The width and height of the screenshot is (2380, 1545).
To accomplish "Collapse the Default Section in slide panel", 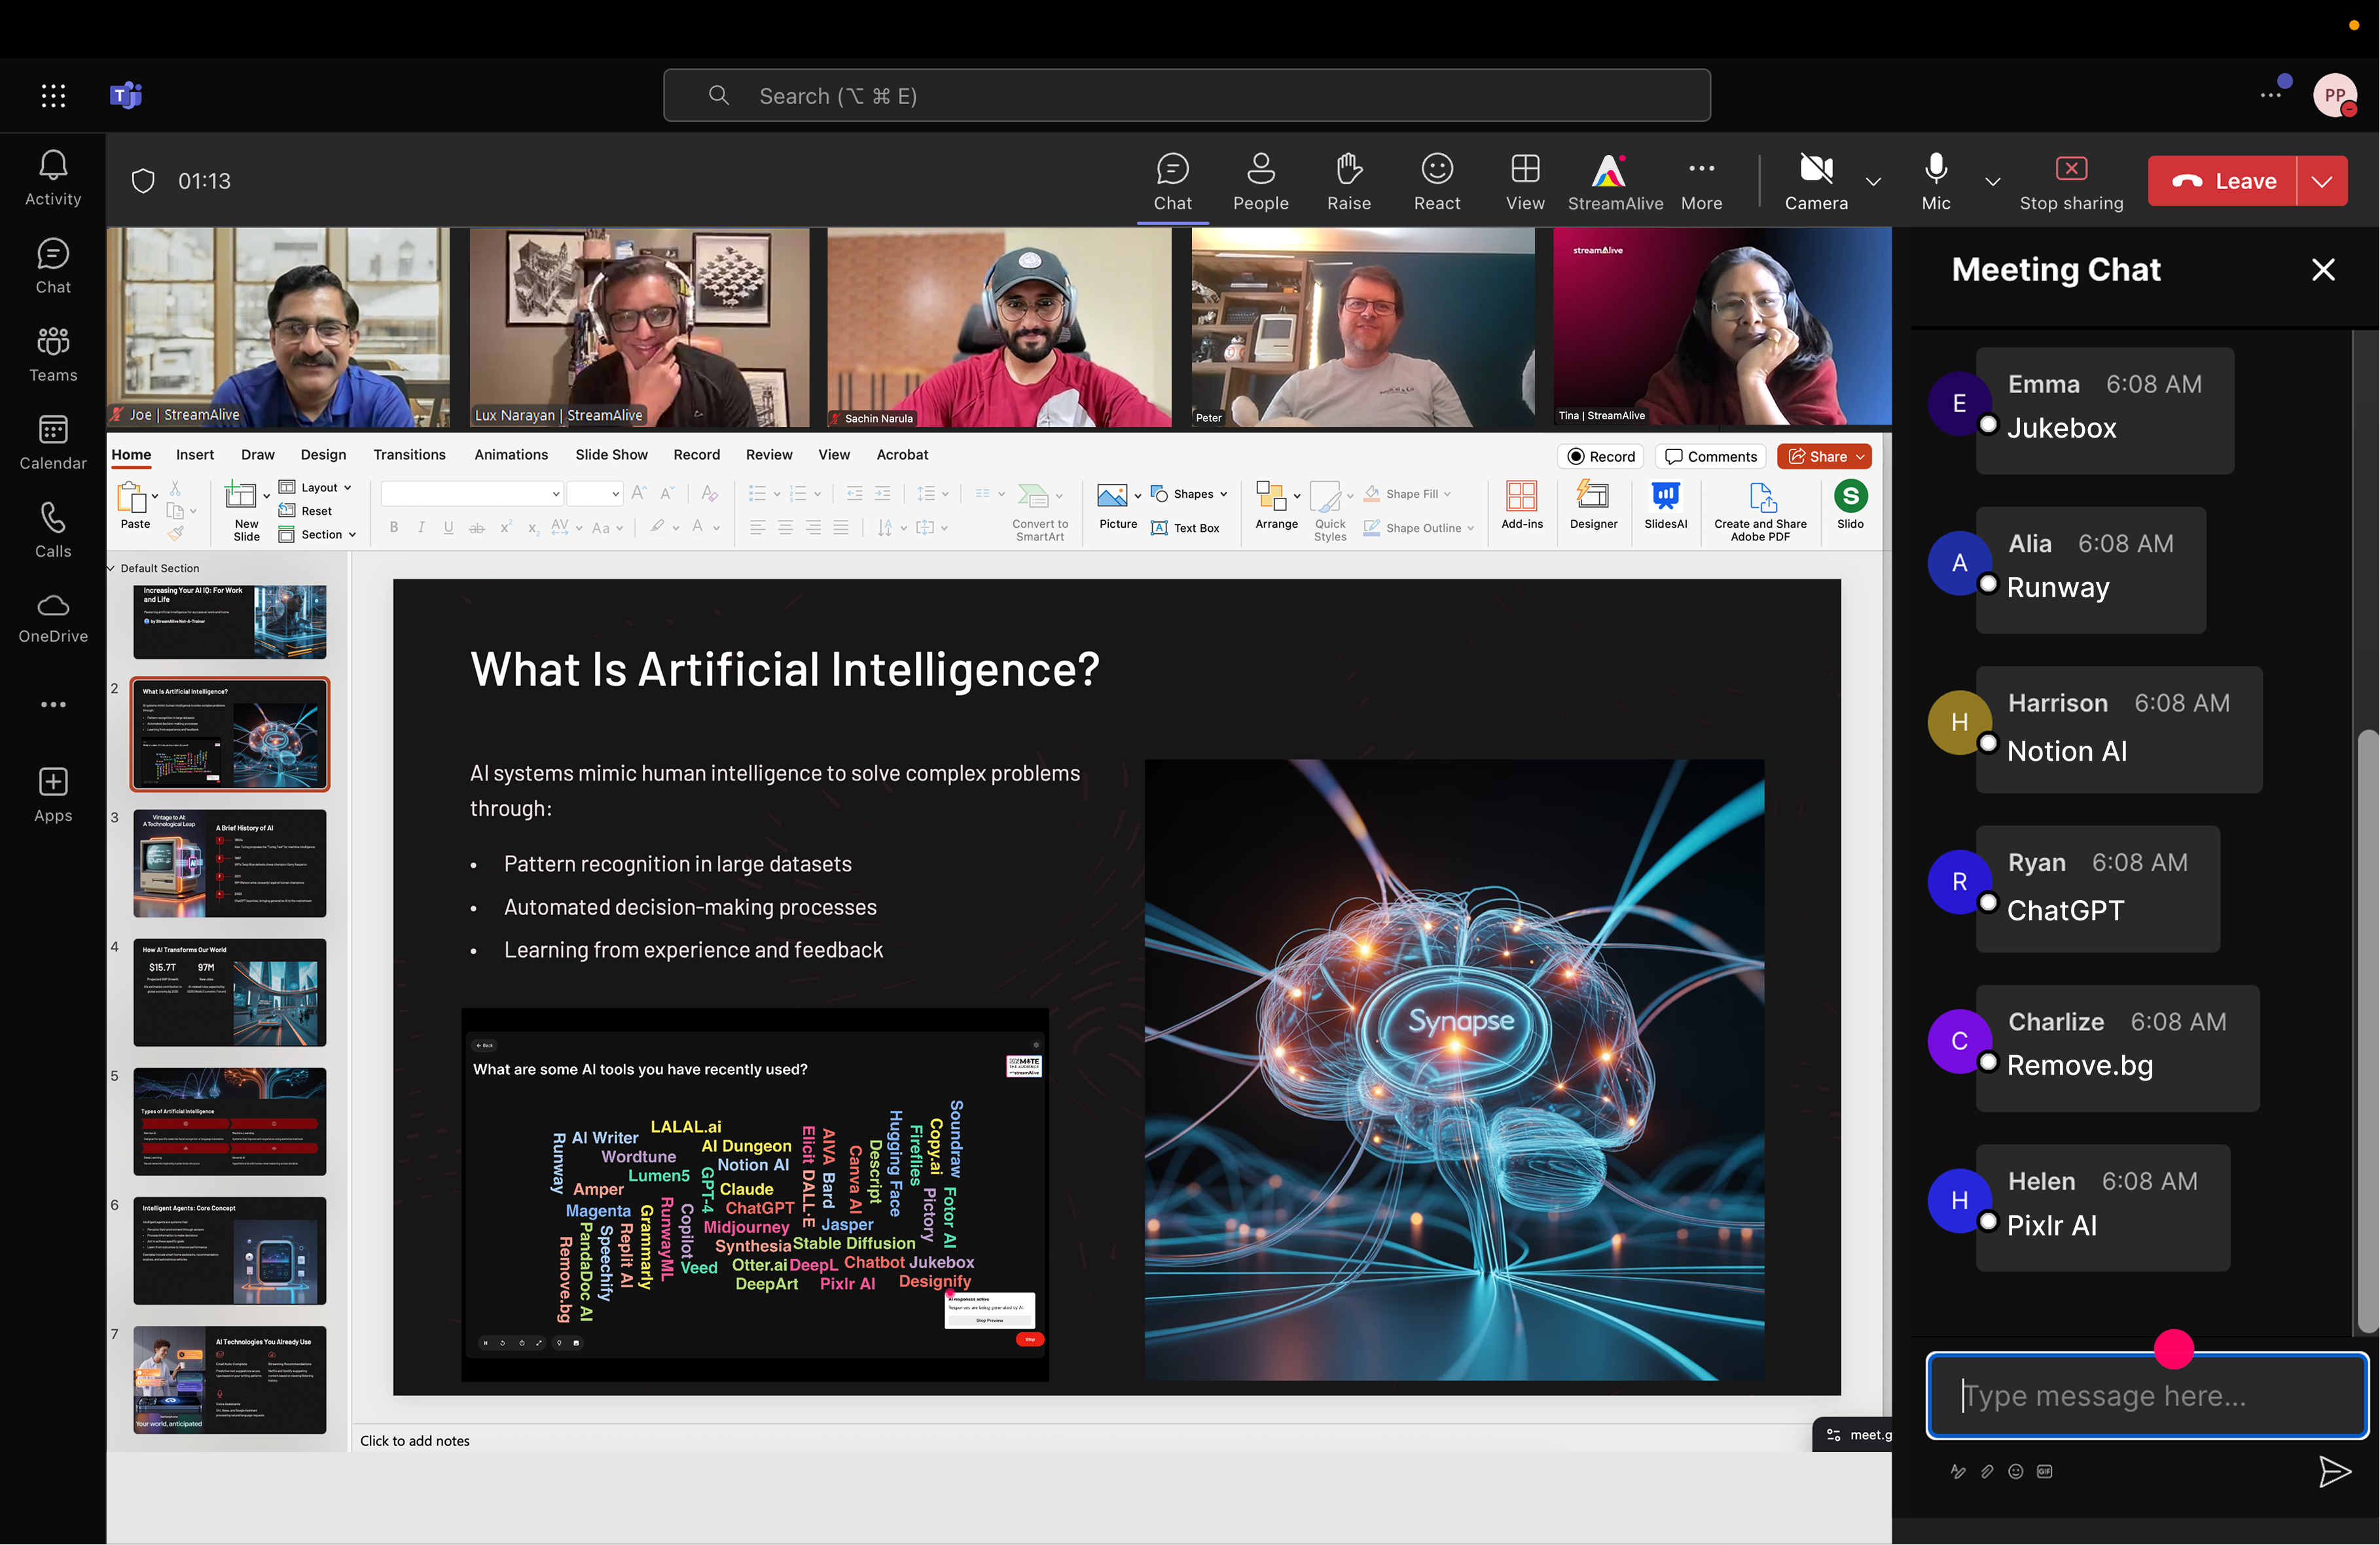I will tap(112, 568).
